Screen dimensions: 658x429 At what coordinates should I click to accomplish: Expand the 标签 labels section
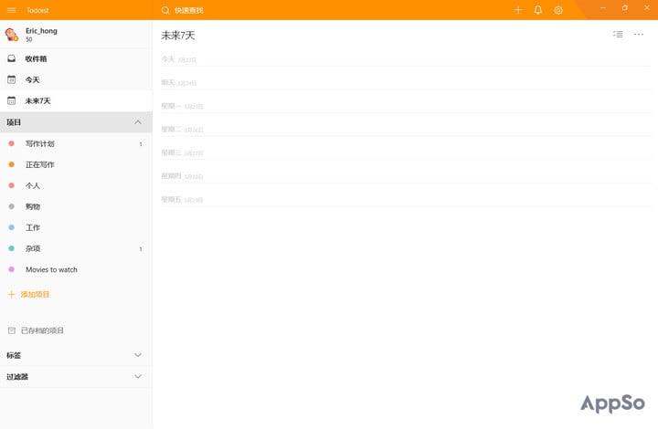tap(138, 355)
